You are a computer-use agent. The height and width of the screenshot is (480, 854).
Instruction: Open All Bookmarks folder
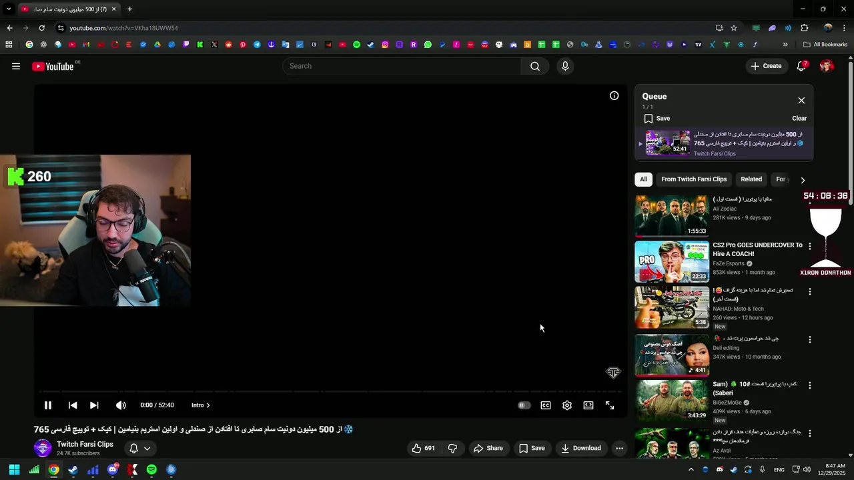pyautogui.click(x=825, y=45)
